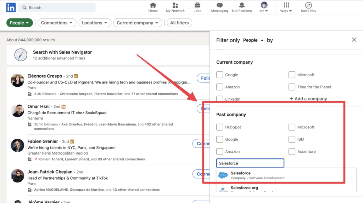Click the LinkedIn badge next to Omar Hsni
The width and height of the screenshot is (363, 203).
(x=63, y=106)
